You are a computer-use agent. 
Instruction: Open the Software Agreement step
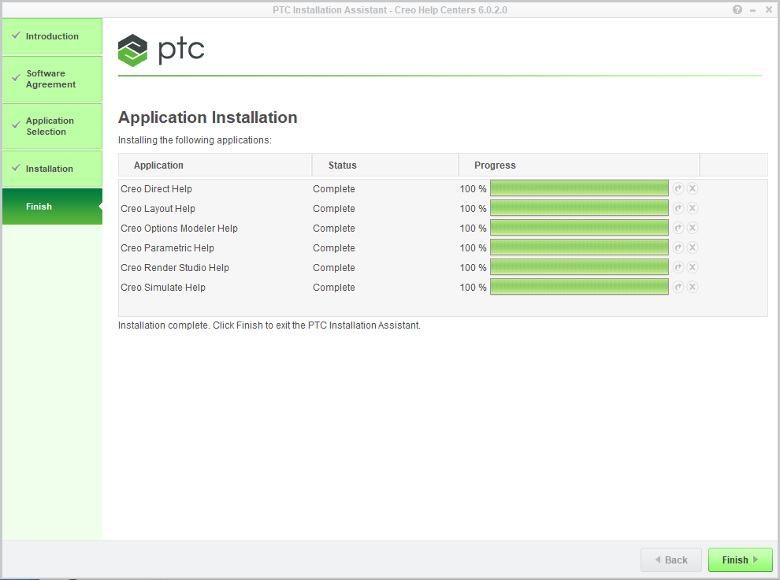[52, 79]
